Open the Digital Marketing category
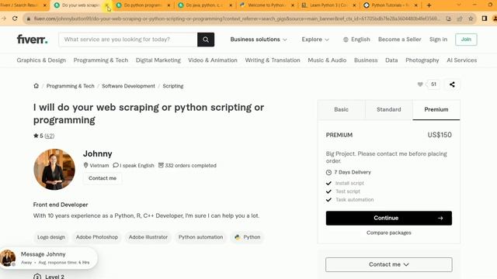The width and height of the screenshot is (497, 279). [x=158, y=60]
